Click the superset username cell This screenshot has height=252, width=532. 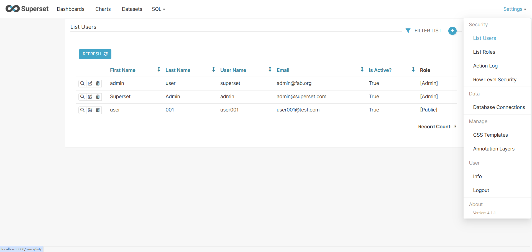pos(230,83)
